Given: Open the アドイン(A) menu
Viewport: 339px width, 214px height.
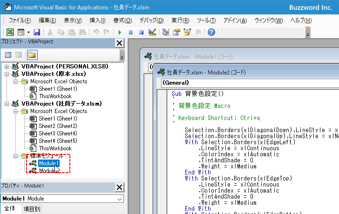Looking at the screenshot, I should pyautogui.click(x=235, y=20).
